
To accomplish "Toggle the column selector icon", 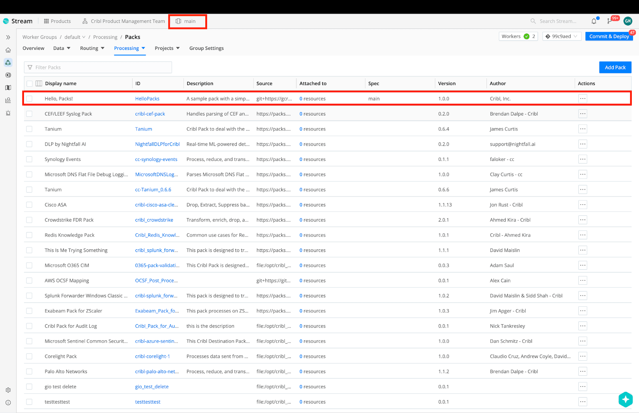I will click(x=39, y=83).
